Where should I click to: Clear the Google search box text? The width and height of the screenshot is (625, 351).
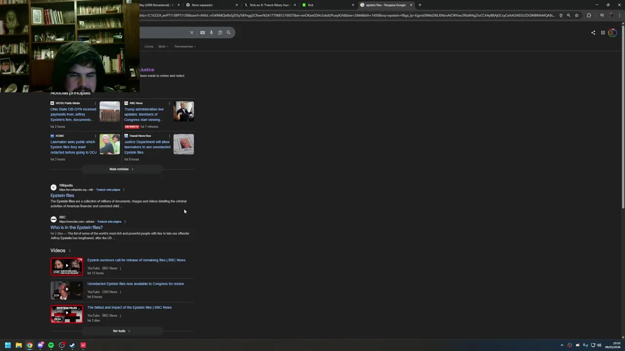[191, 33]
